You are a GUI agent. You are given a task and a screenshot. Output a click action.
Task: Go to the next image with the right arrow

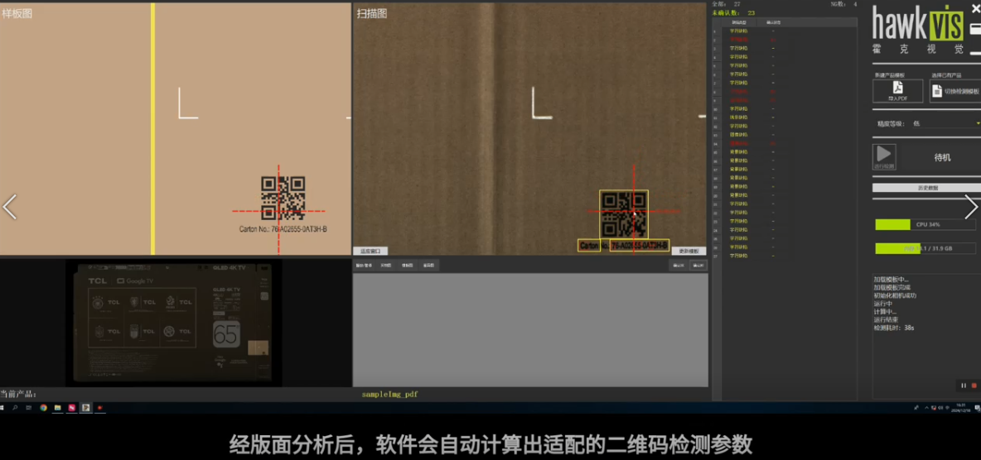coord(971,207)
